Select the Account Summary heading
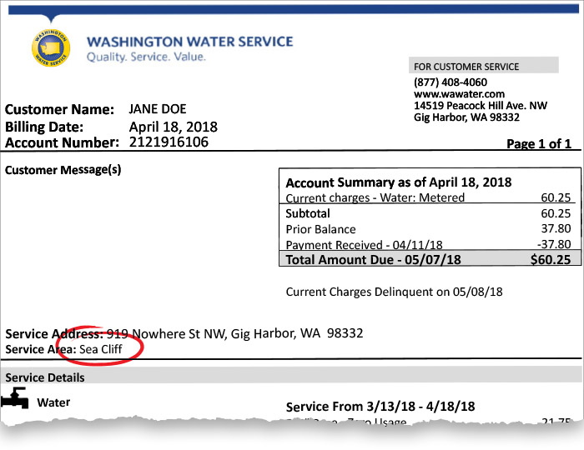The image size is (584, 450). [x=398, y=182]
